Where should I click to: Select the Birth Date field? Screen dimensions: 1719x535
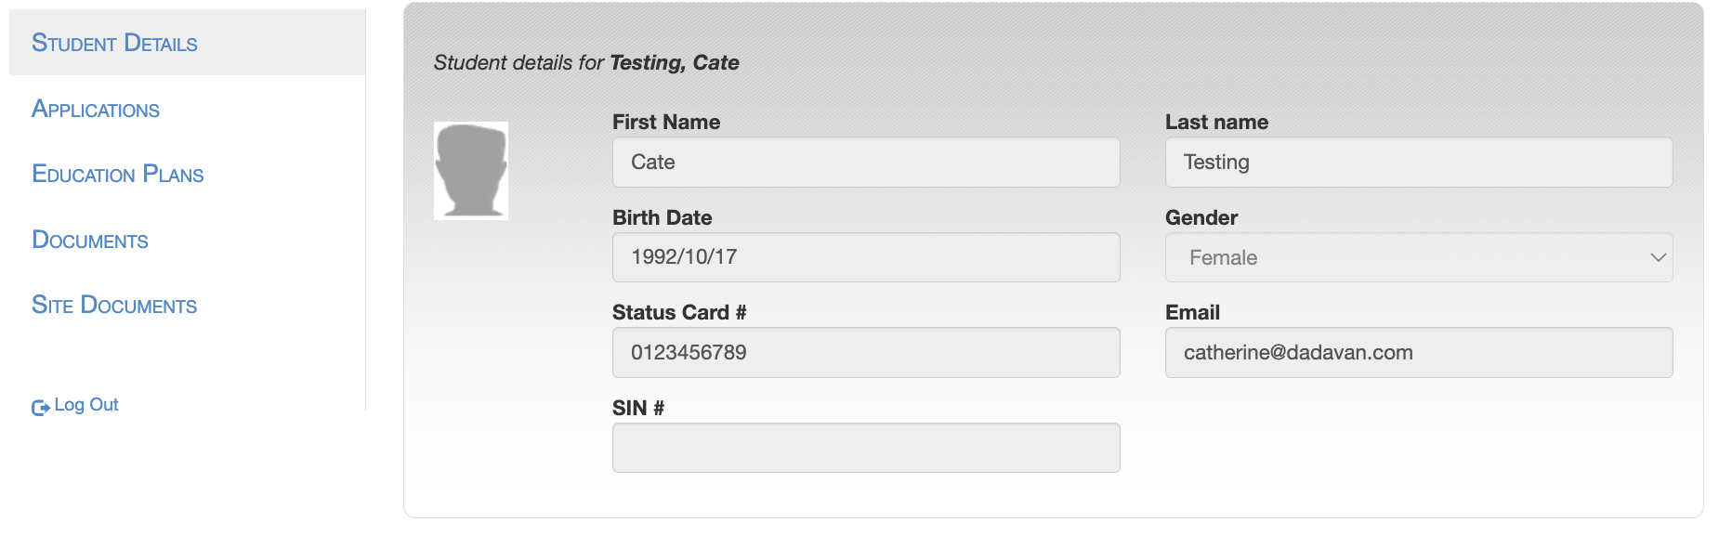point(866,257)
